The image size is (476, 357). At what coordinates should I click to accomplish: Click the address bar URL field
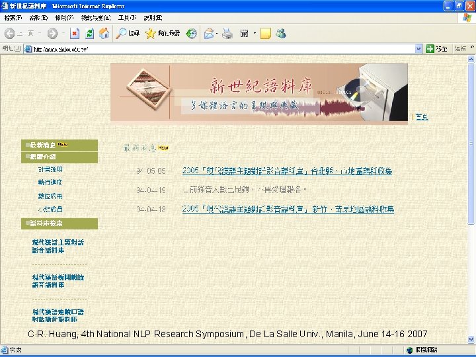223,49
